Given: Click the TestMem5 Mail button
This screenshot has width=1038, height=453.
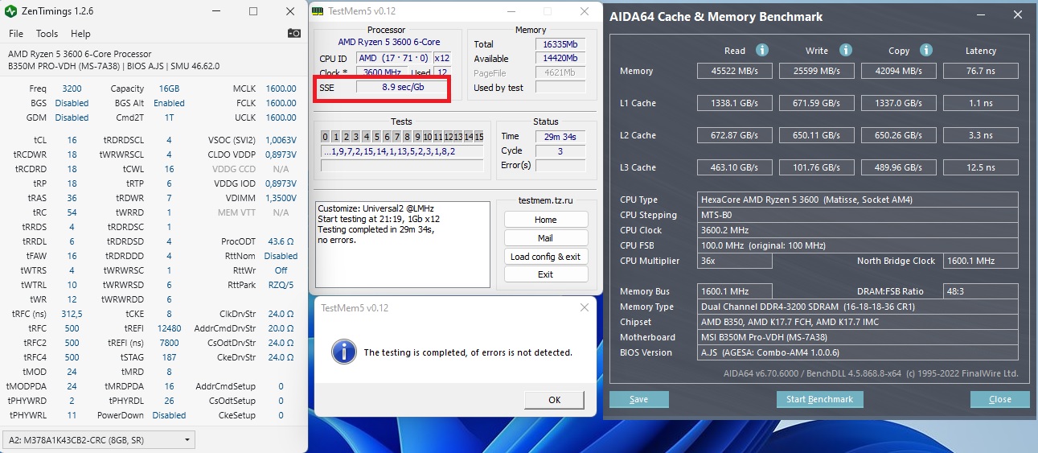Looking at the screenshot, I should point(546,238).
